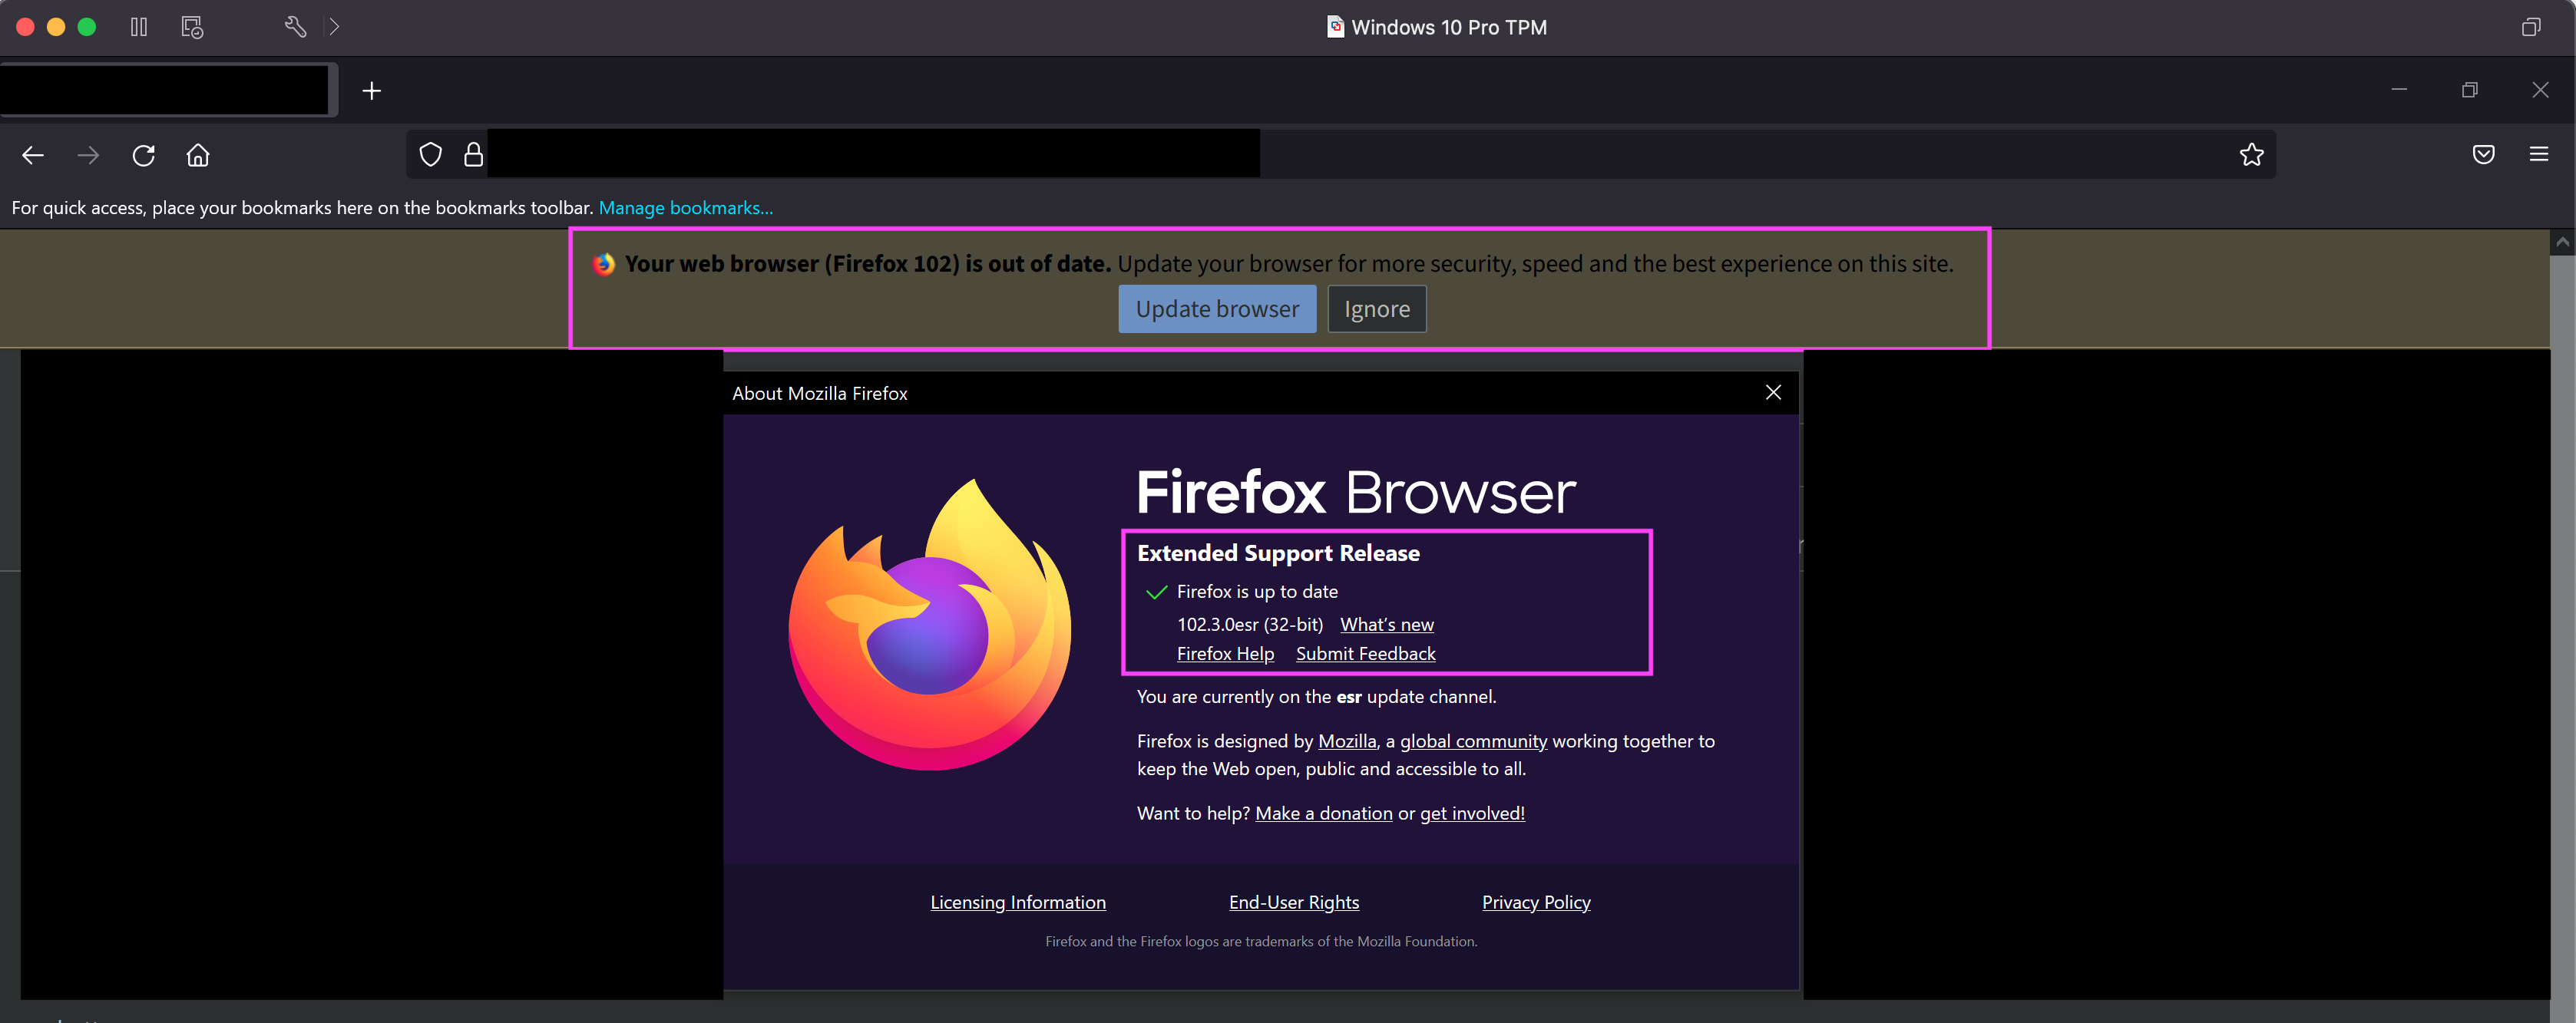The image size is (2576, 1023).
Task: Open the Firefox application menu
Action: pos(2541,154)
